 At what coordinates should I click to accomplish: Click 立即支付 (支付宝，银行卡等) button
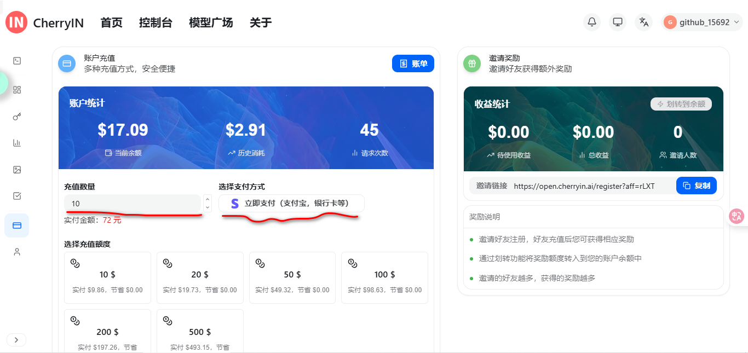point(291,203)
